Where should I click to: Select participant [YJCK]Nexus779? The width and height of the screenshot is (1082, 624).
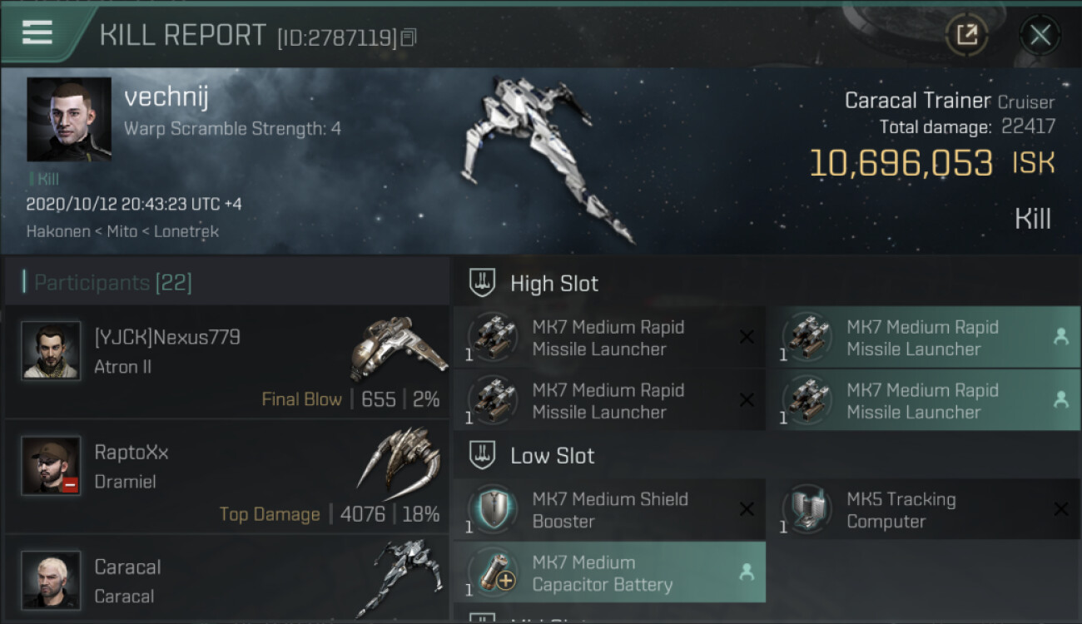click(x=167, y=337)
